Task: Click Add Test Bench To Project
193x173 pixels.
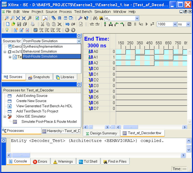Action: 37,111
